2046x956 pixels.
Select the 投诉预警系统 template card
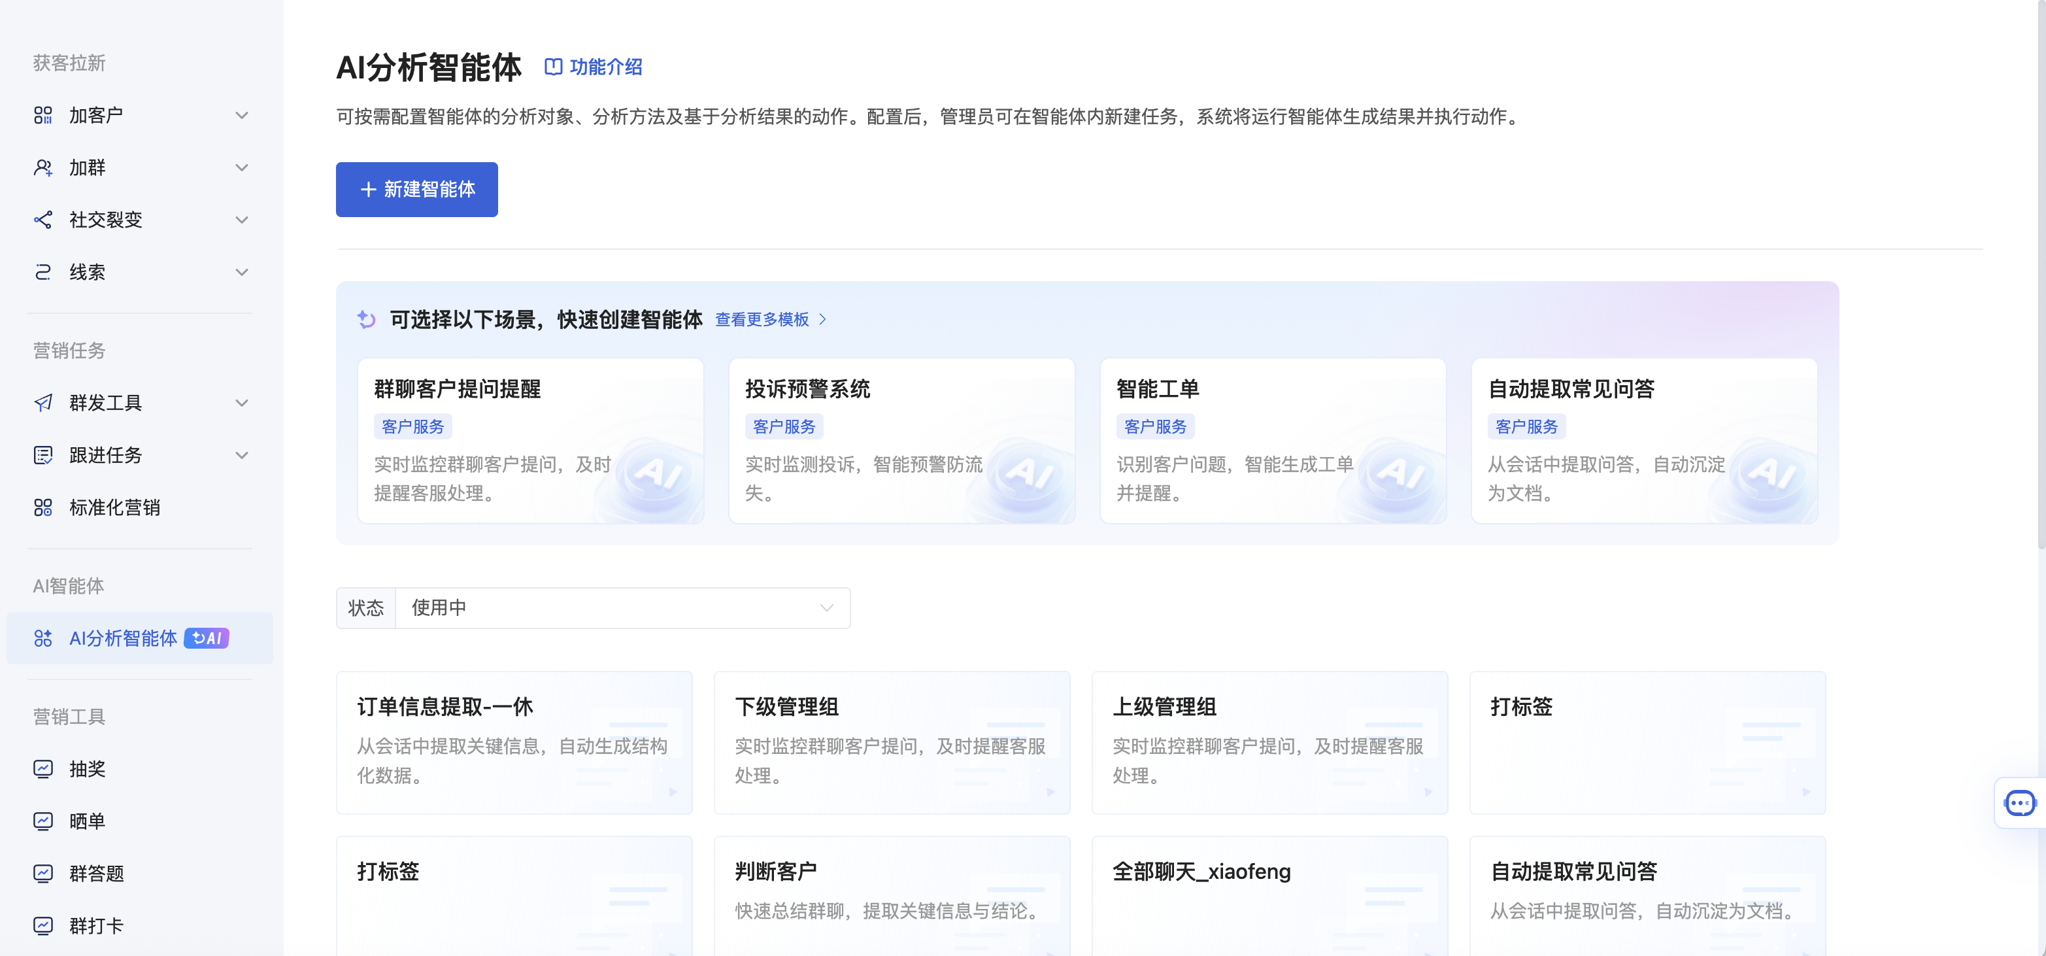click(901, 440)
